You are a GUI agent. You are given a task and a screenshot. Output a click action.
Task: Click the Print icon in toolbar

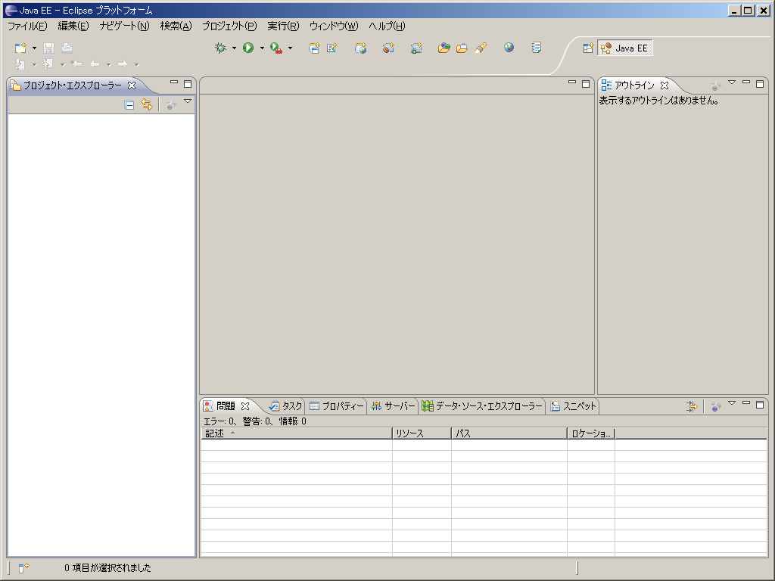tap(67, 48)
